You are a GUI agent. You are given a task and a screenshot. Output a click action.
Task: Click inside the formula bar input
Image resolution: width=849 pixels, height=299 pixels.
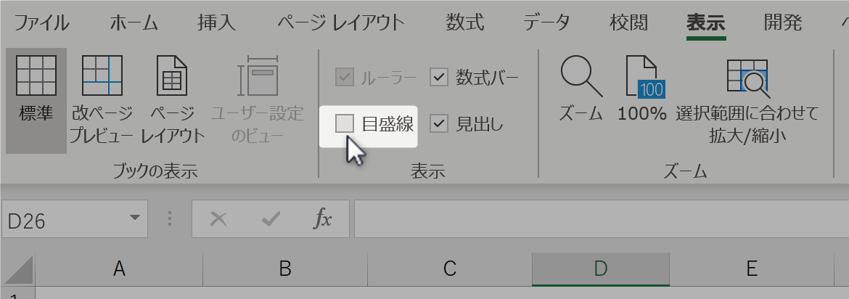pos(601,219)
